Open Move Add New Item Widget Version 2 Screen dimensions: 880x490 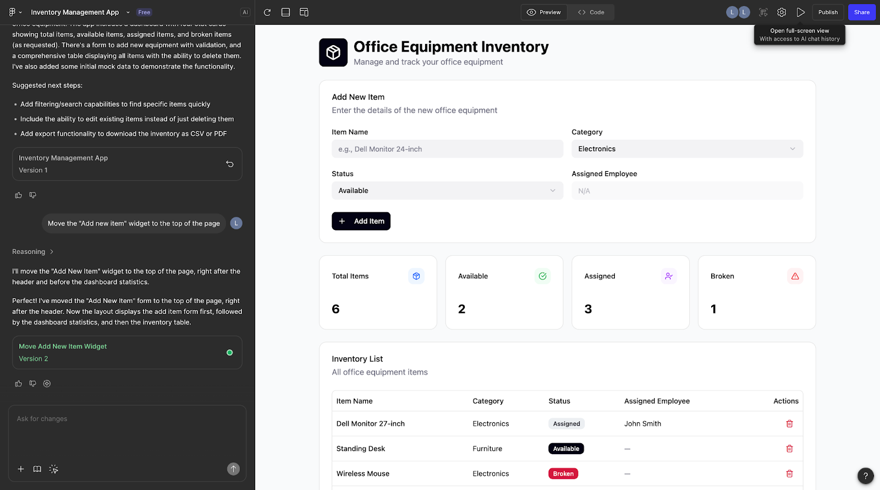click(127, 353)
